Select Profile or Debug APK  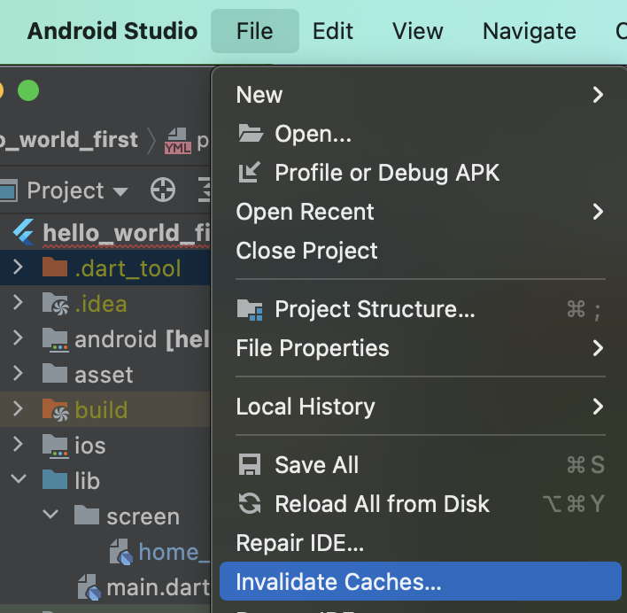coord(421,173)
